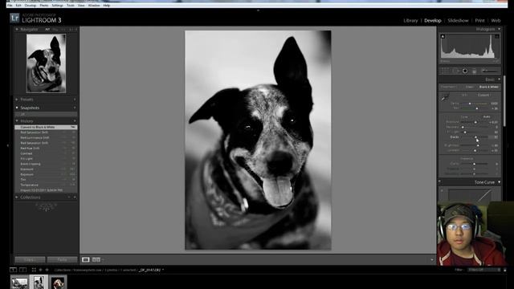The width and height of the screenshot is (514, 289).
Task: Hide the top module picker panel arrow
Action: pyautogui.click(x=258, y=10)
